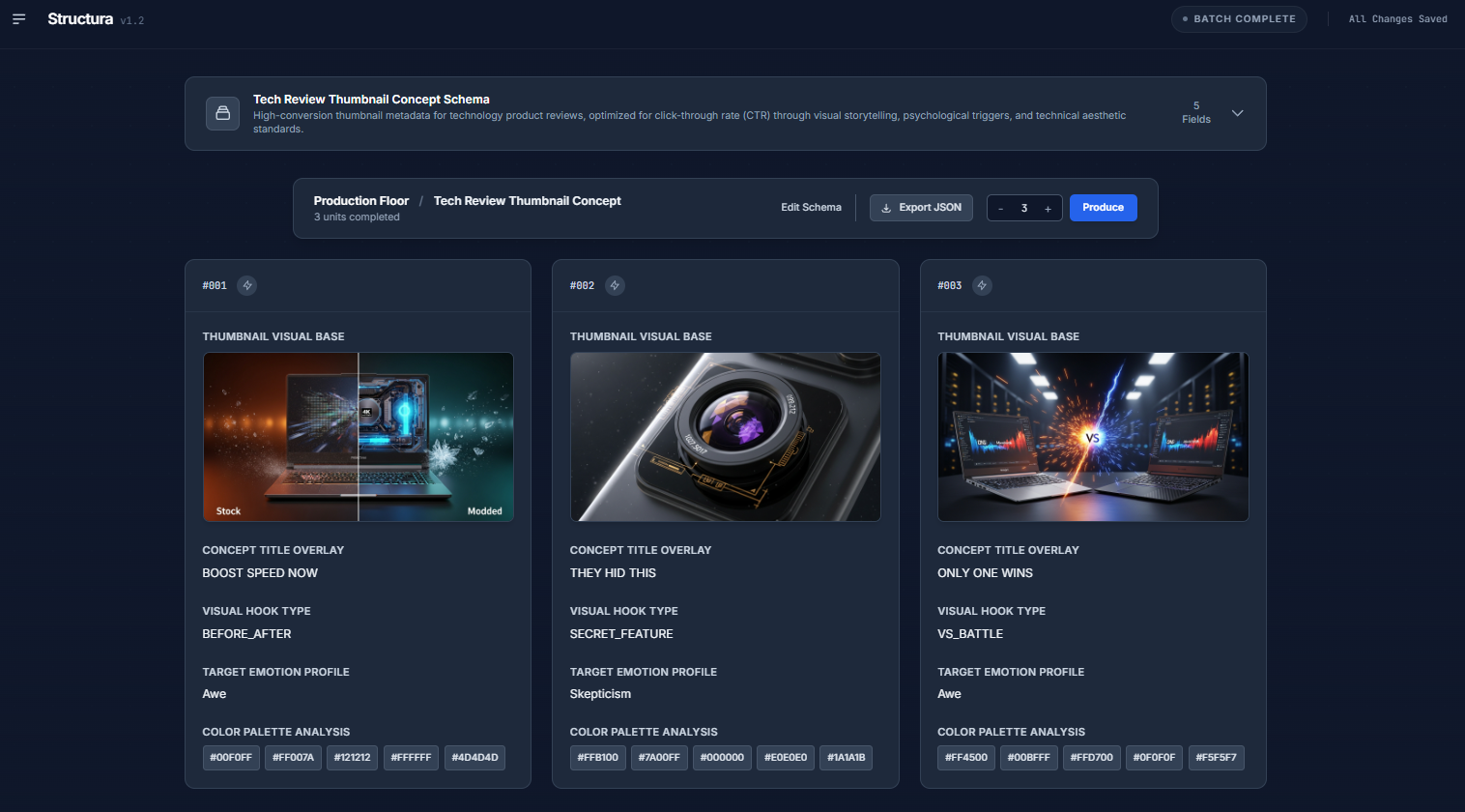Expand the schema fields chevron
The image size is (1465, 812).
click(x=1237, y=113)
